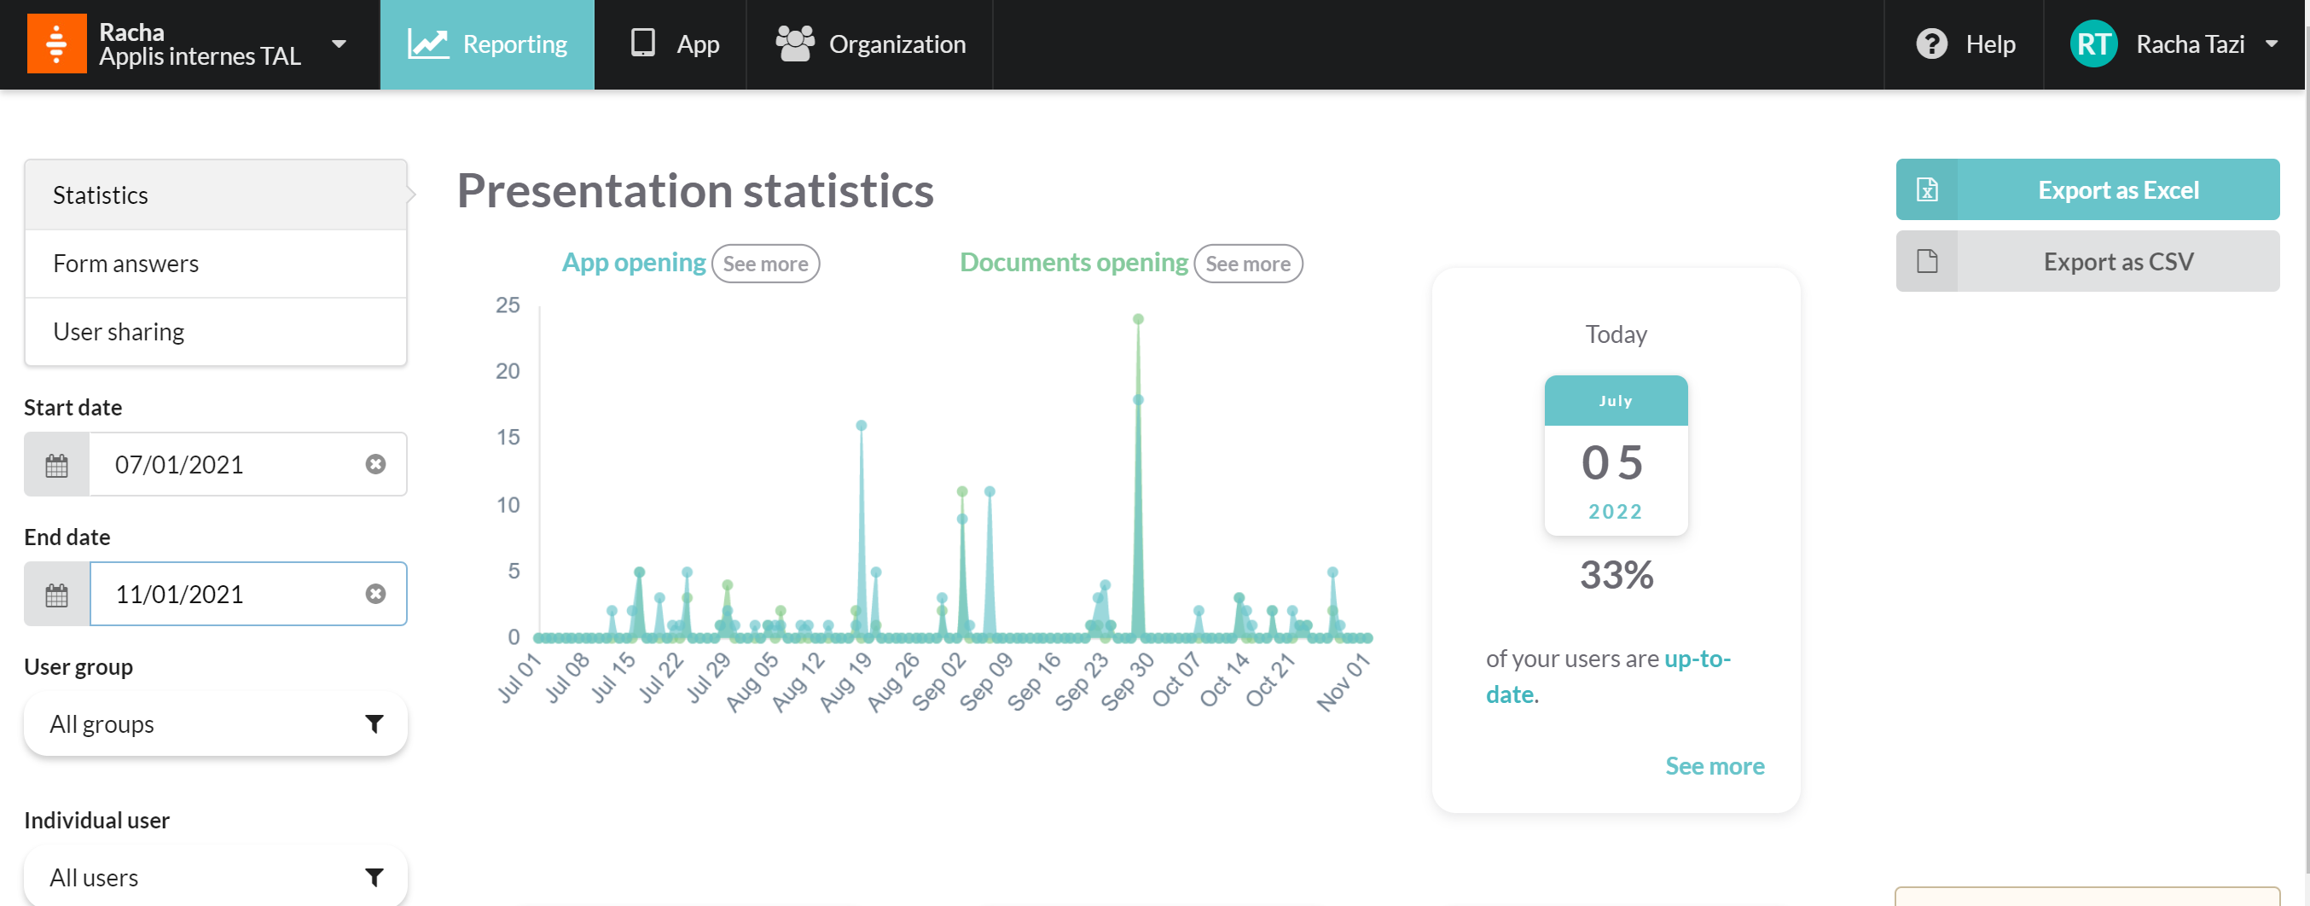Click the Help question mark icon
2310x906 pixels.
click(x=1930, y=44)
